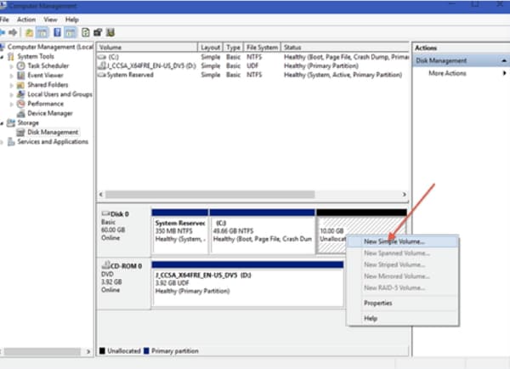Select Device Manager in the tree
This screenshot has height=369, width=510.
coord(50,113)
